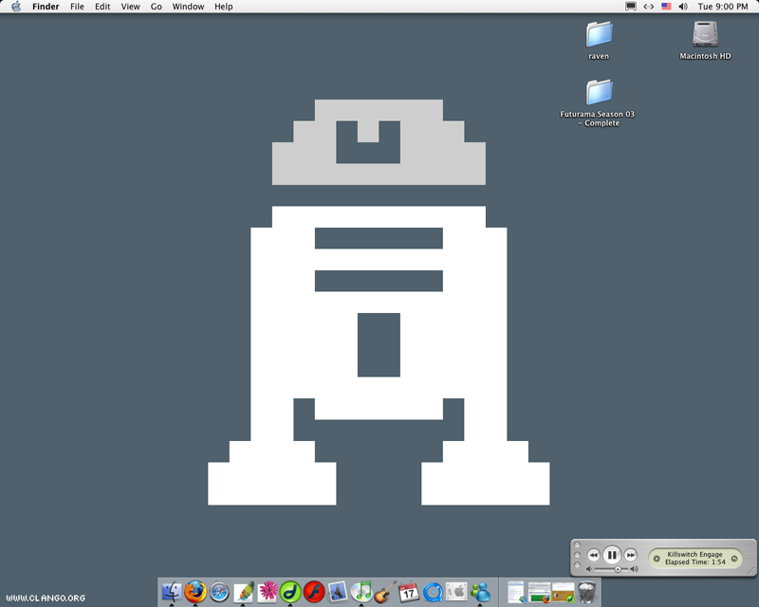Open the Trash in the dock
759x607 pixels.
point(587,592)
